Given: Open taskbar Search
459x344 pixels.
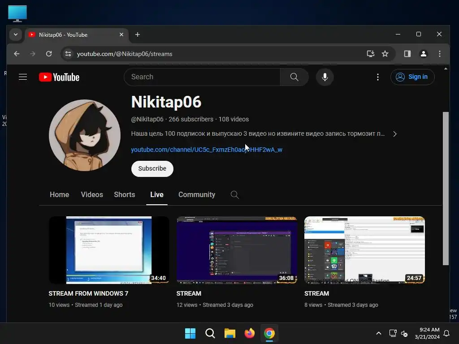Looking at the screenshot, I should [x=210, y=333].
